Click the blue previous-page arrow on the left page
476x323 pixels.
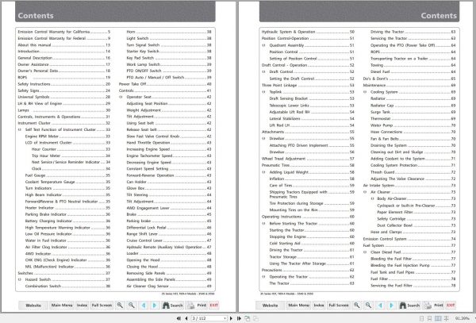(x=144, y=305)
